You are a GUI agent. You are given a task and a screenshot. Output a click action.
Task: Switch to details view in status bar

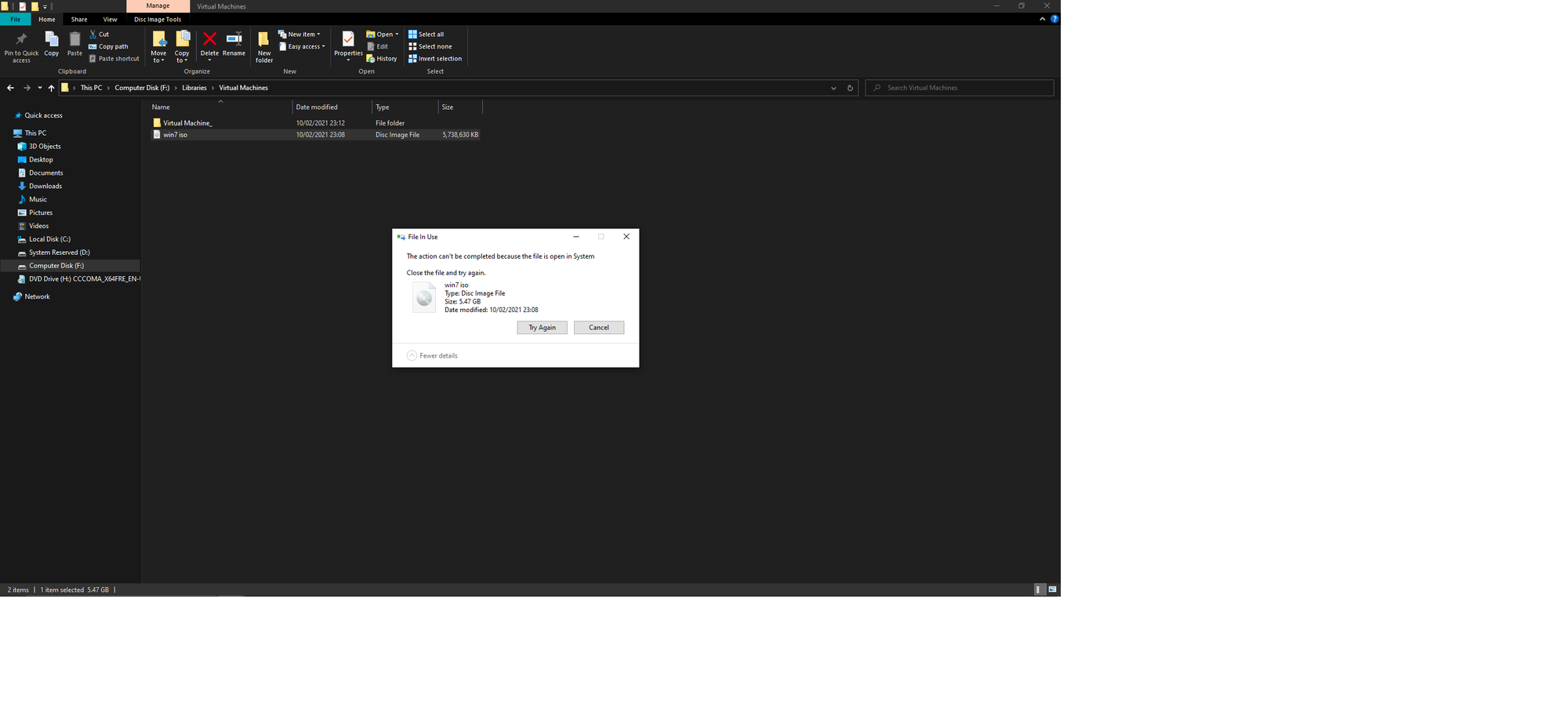click(1040, 590)
